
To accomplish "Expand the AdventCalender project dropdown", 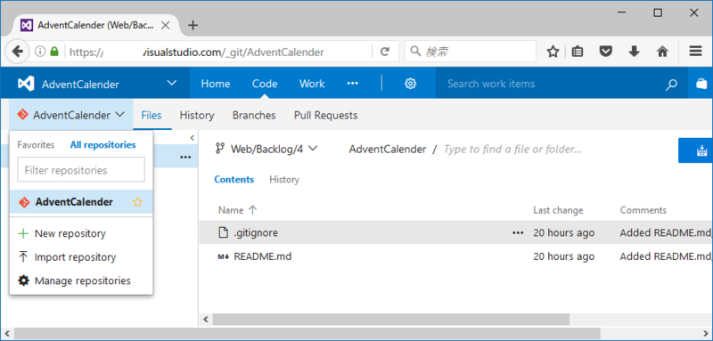I will pos(171,83).
